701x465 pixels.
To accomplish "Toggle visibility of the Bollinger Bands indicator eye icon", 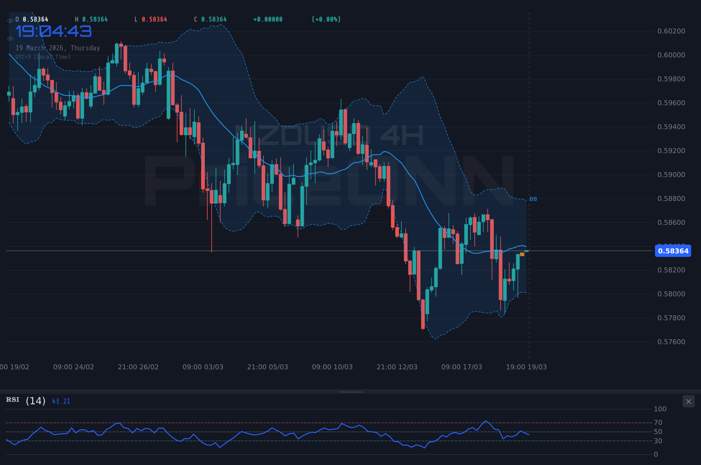I will point(10,38).
